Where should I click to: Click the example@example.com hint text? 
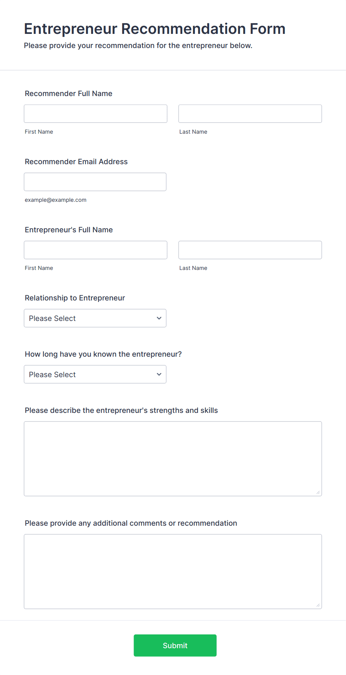(x=55, y=200)
